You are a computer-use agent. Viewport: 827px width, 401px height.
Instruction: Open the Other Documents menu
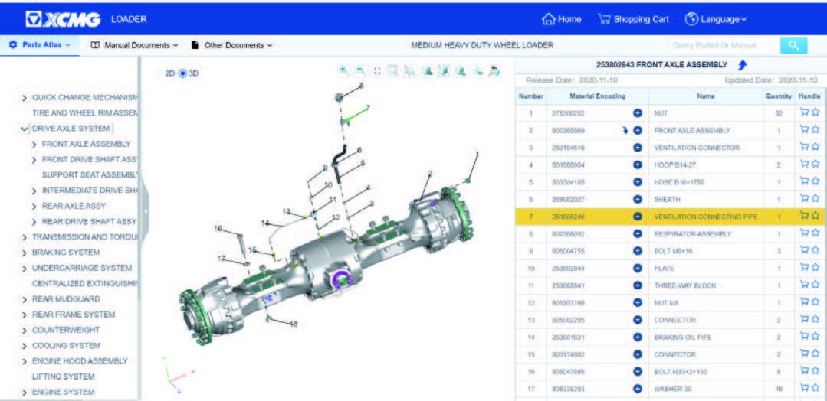tap(231, 45)
